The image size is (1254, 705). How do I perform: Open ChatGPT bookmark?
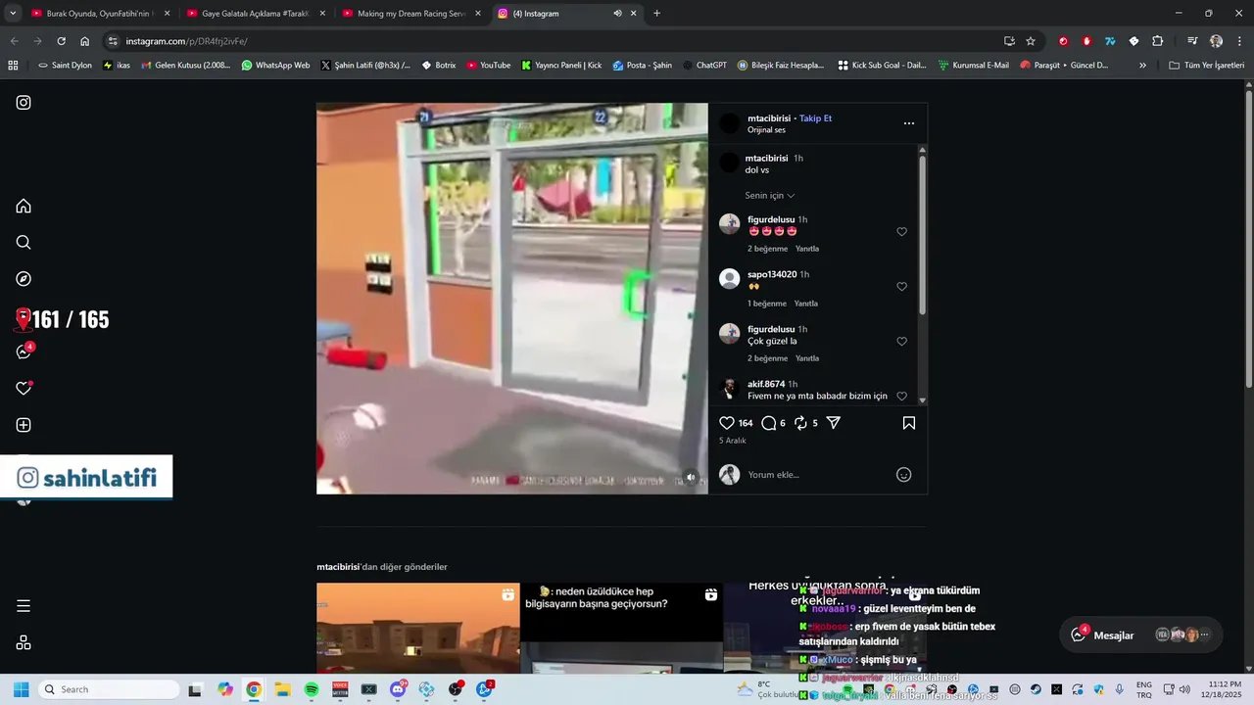[703, 66]
